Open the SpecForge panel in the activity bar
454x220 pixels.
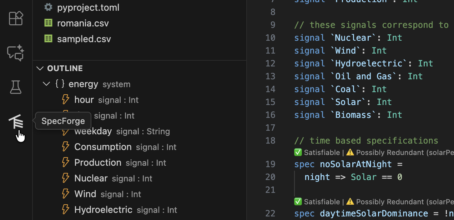pyautogui.click(x=16, y=121)
